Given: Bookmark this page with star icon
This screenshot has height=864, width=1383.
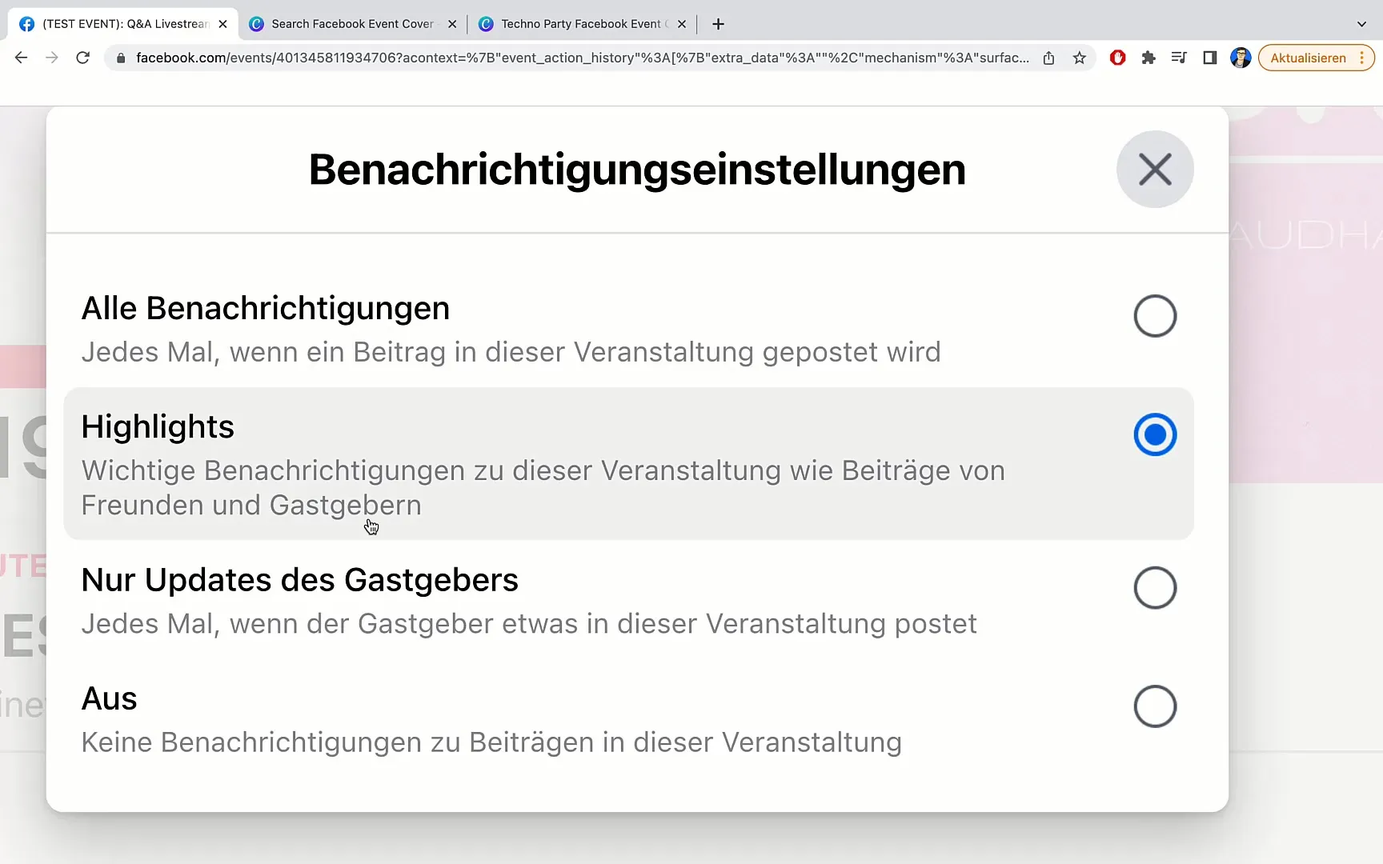Looking at the screenshot, I should (x=1080, y=58).
